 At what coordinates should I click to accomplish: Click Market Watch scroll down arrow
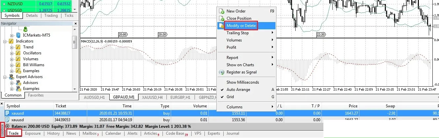pyautogui.click(x=75, y=9)
